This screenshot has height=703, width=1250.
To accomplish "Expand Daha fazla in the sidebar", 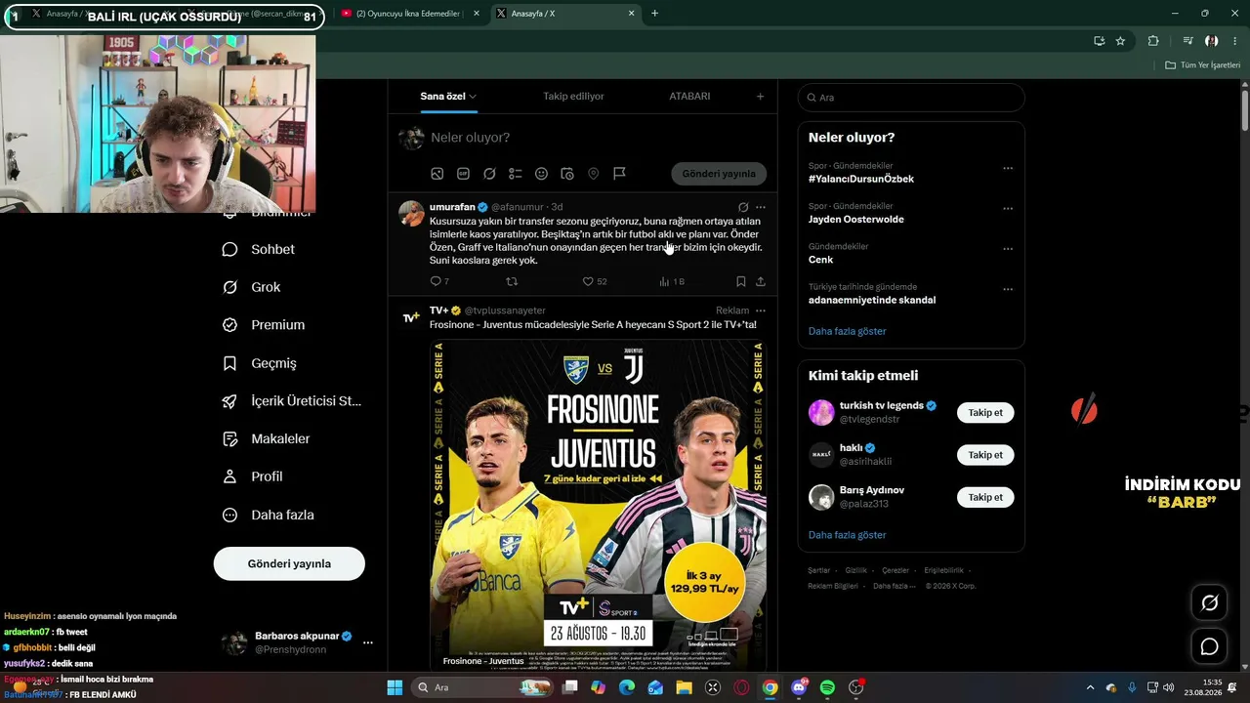I will click(x=269, y=515).
